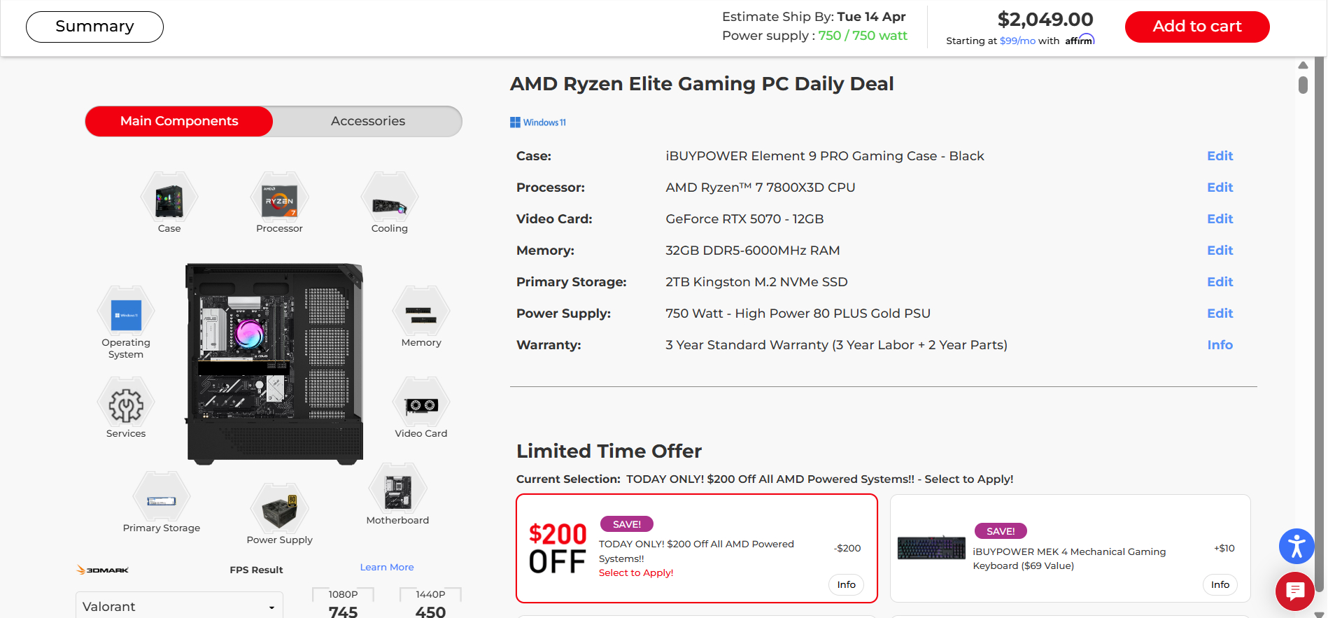The width and height of the screenshot is (1342, 618).
Task: Click Learn More about FPS results
Action: pos(387,567)
